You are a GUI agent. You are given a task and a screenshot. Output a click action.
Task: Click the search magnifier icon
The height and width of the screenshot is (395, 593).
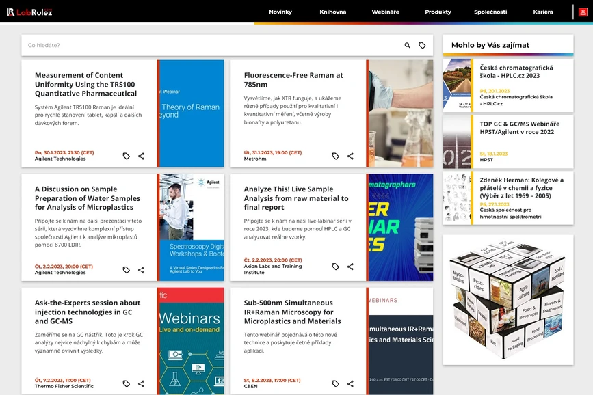[406, 45]
